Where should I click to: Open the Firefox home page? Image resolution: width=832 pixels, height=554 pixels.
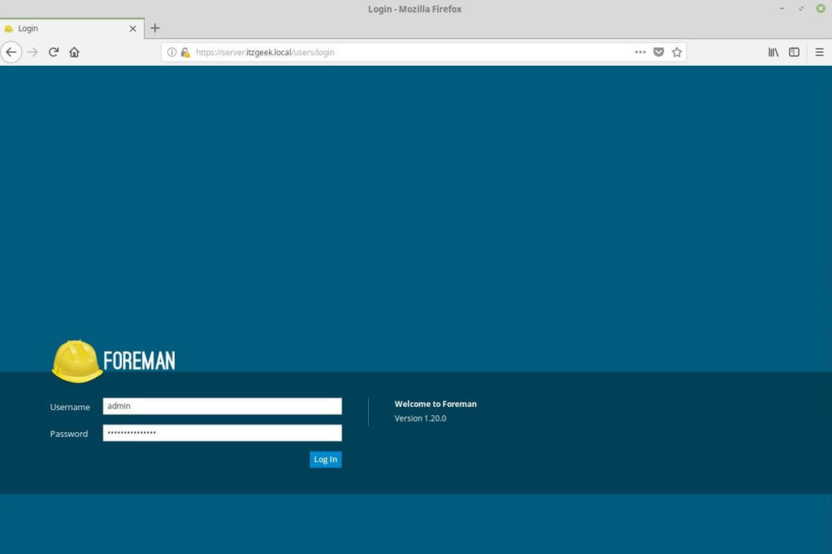74,52
